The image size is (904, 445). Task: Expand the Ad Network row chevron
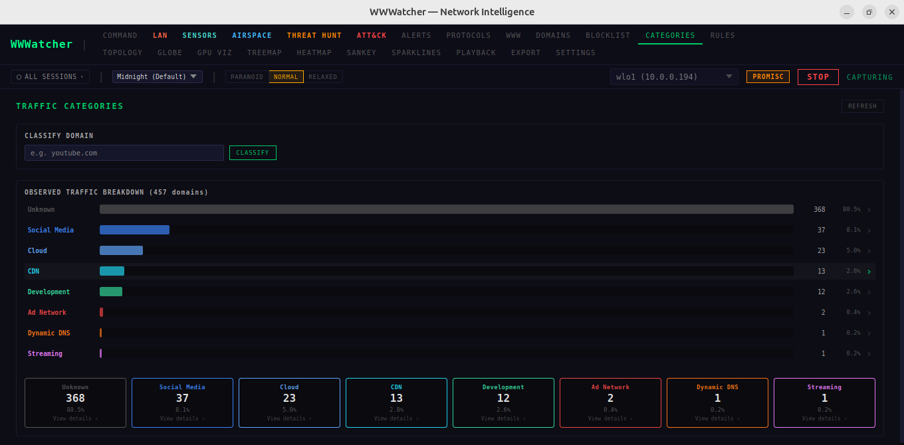click(869, 313)
